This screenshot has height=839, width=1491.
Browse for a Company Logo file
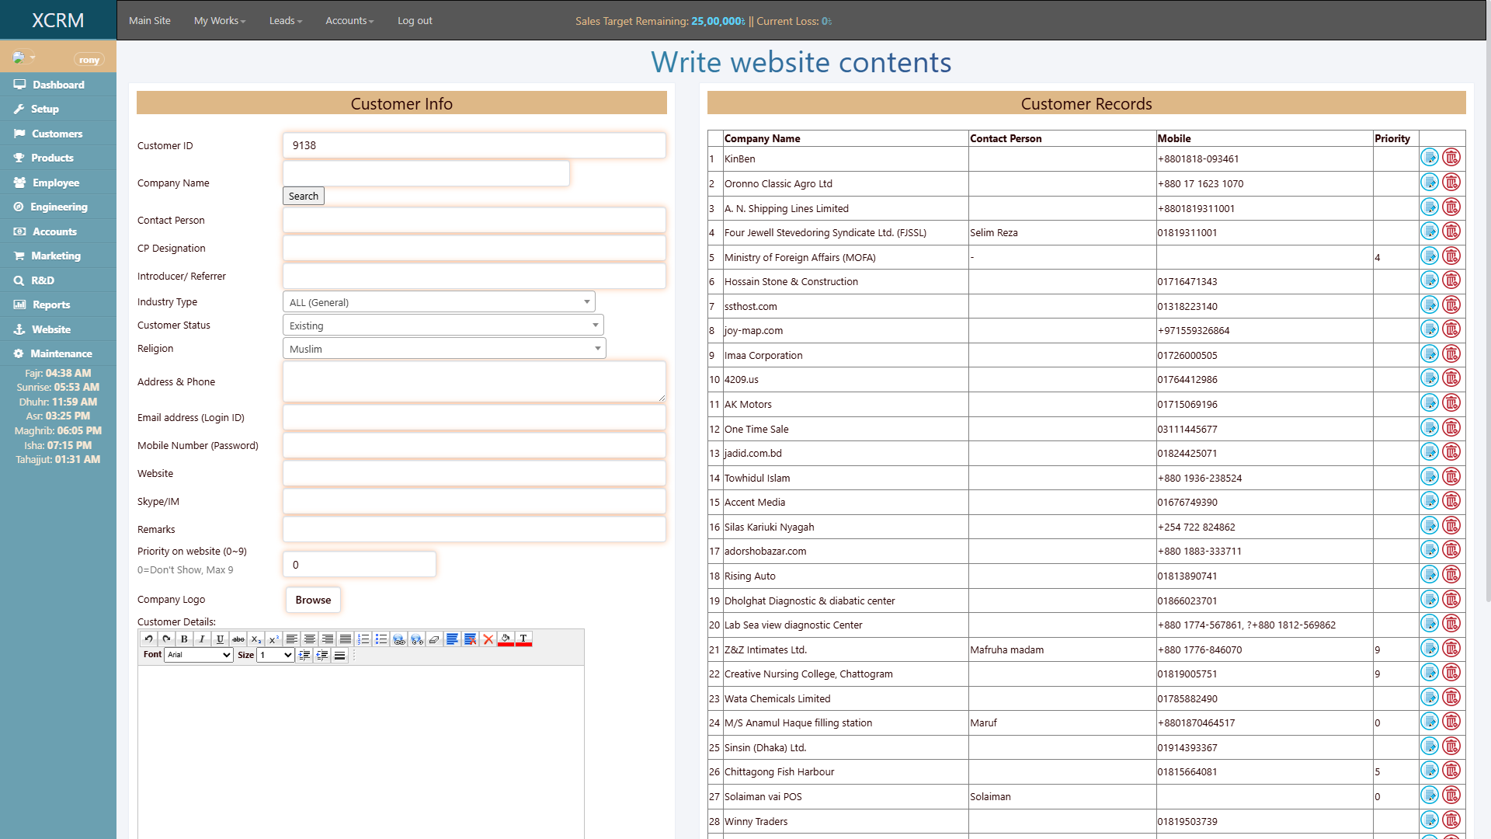pos(313,600)
